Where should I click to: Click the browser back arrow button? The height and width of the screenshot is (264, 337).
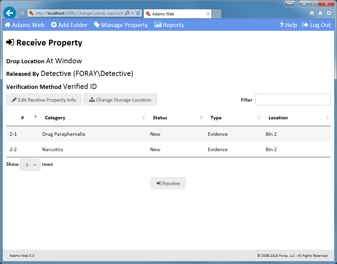[10, 13]
